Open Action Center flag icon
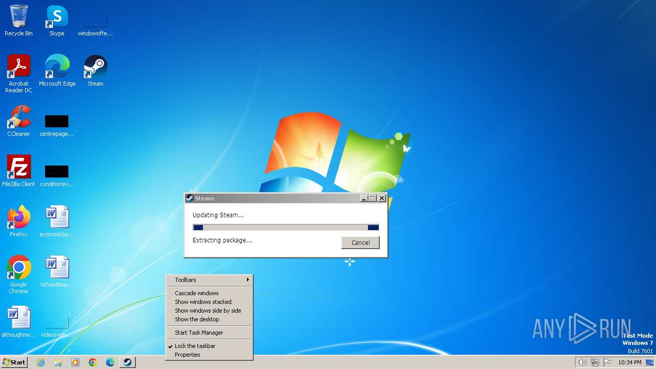Viewport: 656px width, 369px height. point(608,362)
